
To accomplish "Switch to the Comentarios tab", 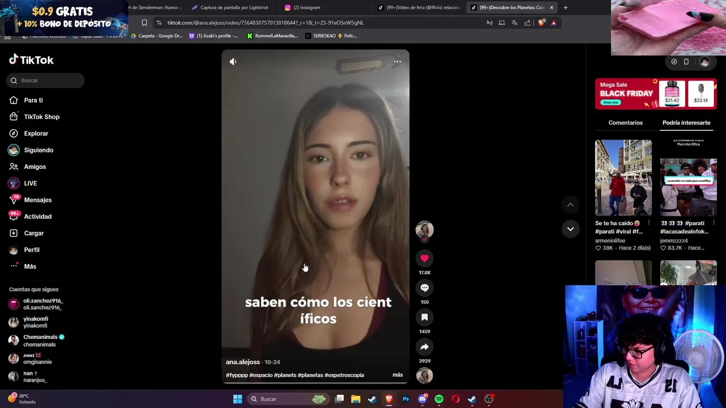I will [626, 122].
